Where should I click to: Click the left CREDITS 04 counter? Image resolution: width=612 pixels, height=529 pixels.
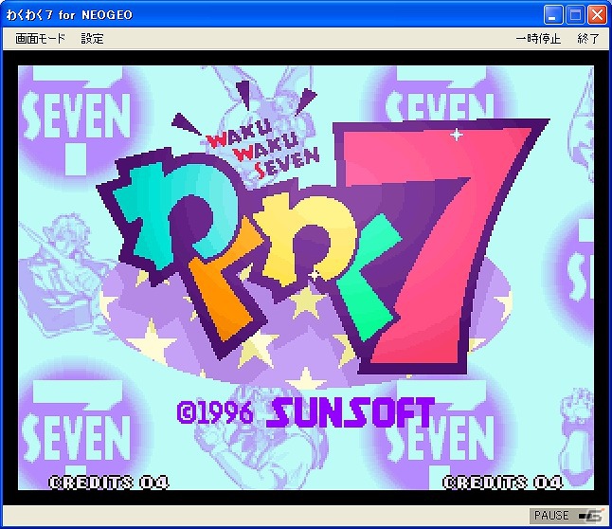click(x=109, y=483)
